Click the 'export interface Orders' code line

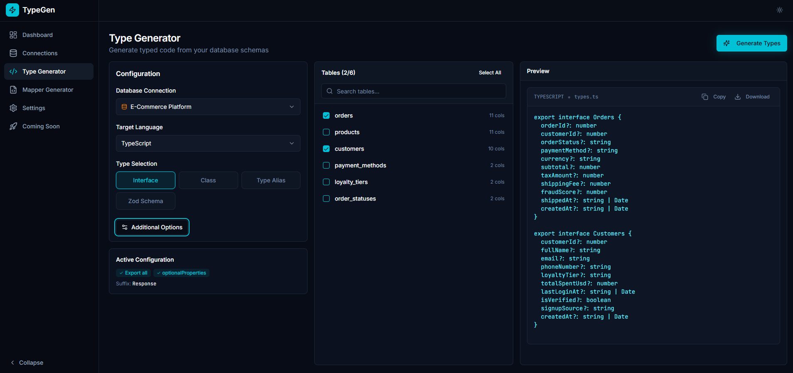coord(578,117)
